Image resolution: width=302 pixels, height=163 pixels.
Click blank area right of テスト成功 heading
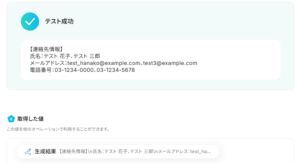click(180, 22)
